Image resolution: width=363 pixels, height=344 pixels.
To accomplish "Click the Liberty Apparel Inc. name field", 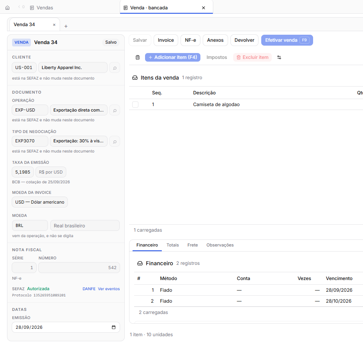I will pyautogui.click(x=73, y=67).
